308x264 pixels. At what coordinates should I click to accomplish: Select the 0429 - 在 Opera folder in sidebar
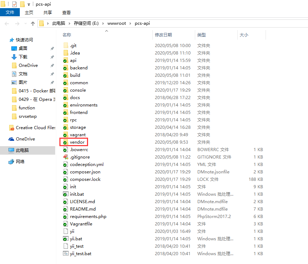pyautogui.click(x=37, y=99)
